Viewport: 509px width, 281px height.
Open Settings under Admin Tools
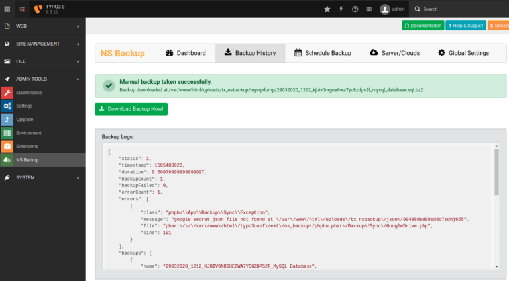tap(24, 106)
